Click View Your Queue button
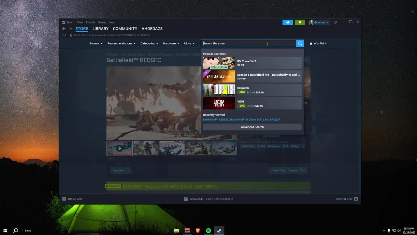 click(x=288, y=170)
